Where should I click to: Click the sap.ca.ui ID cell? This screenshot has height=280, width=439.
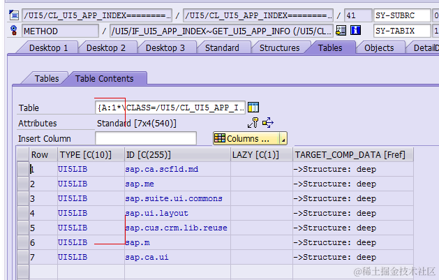click(177, 257)
